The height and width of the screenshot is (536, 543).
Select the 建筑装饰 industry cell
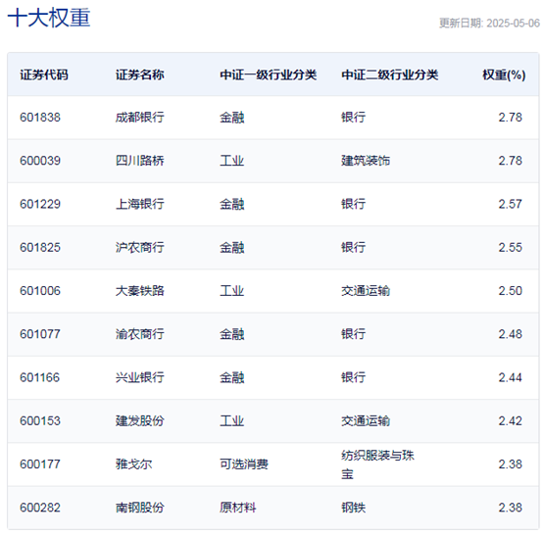[x=366, y=161]
